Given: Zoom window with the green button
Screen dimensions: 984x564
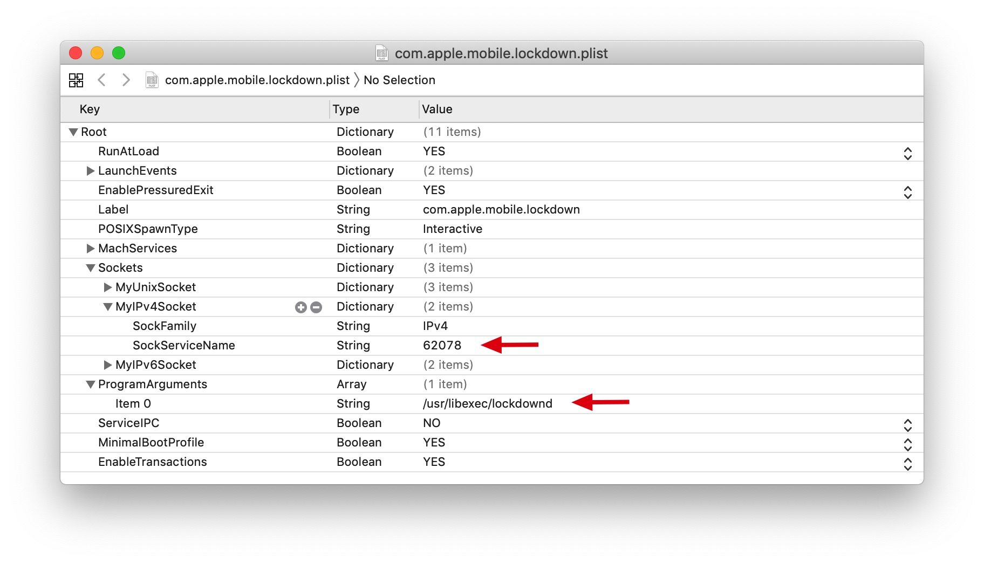Looking at the screenshot, I should coord(119,53).
